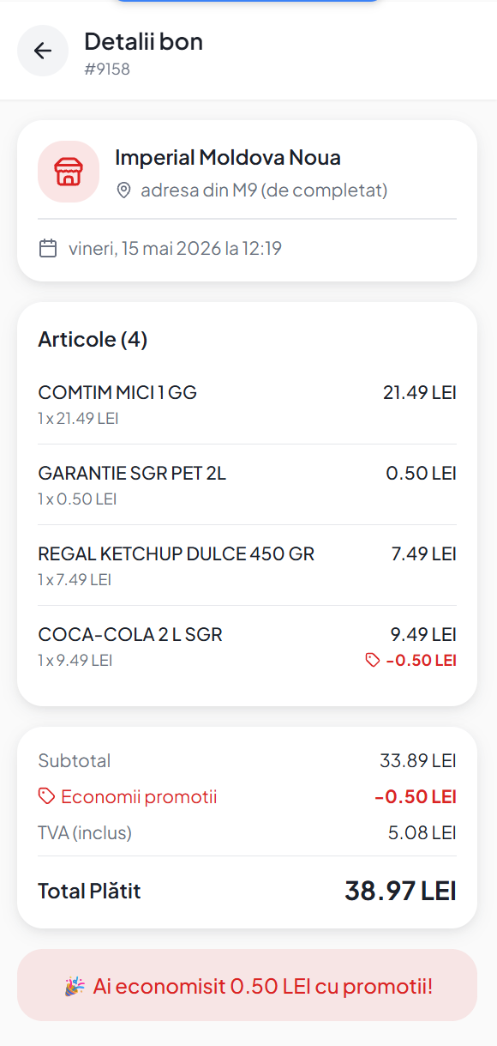Tap the red store icon

(69, 172)
